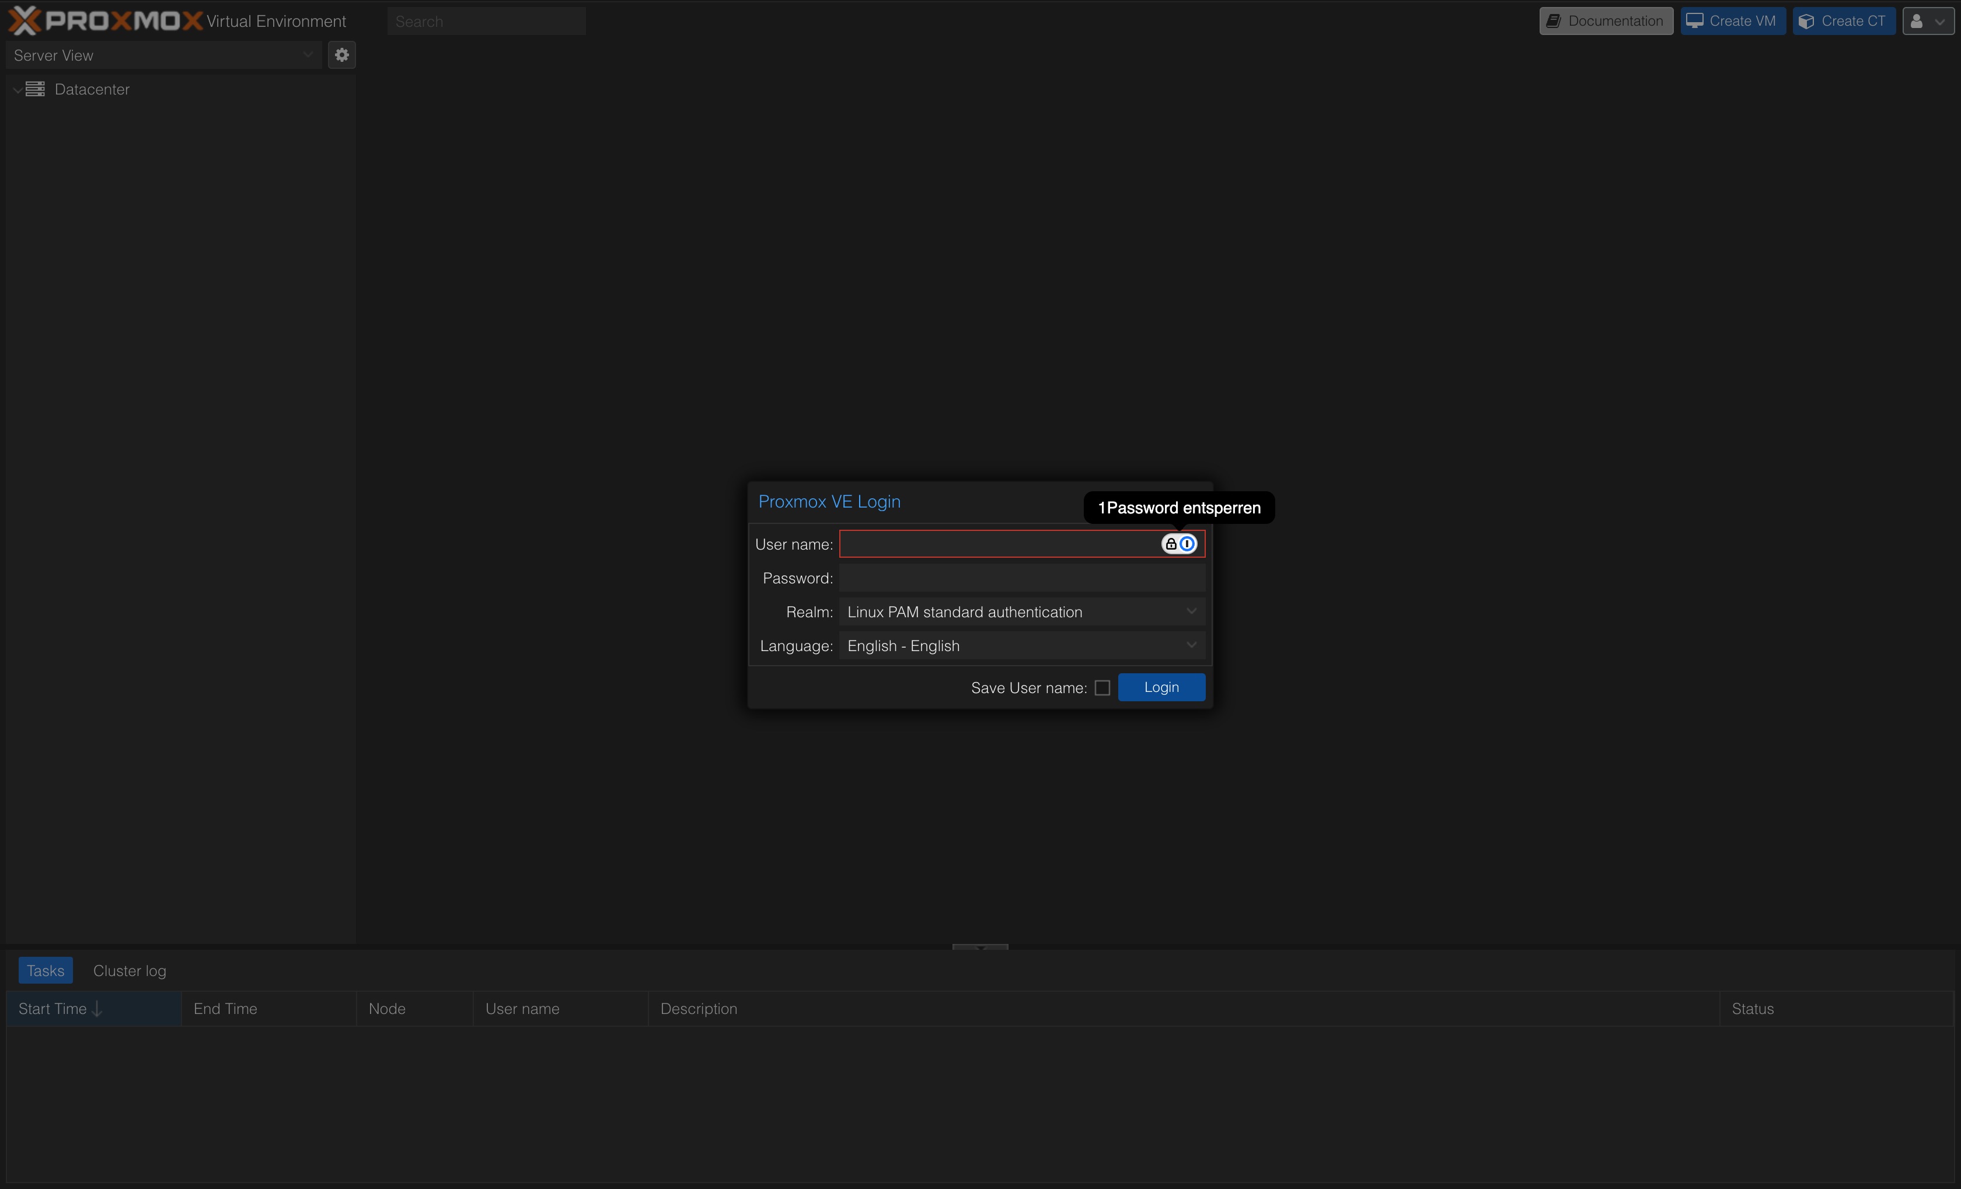Image resolution: width=1961 pixels, height=1189 pixels.
Task: Click the 1Password entsperren tooltip
Action: [1179, 508]
